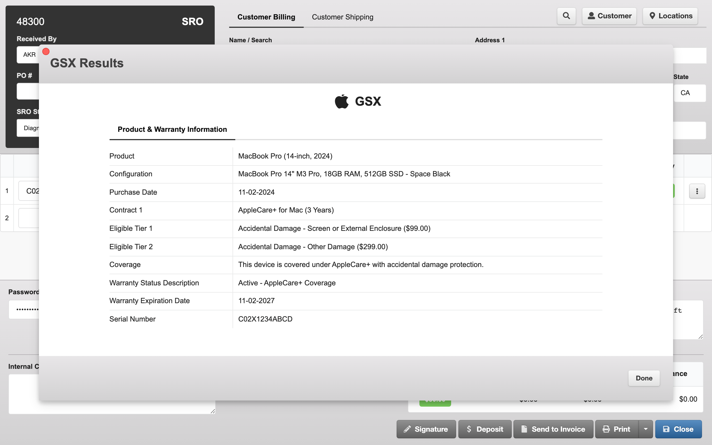Click the GSX Results dialog title

[87, 63]
